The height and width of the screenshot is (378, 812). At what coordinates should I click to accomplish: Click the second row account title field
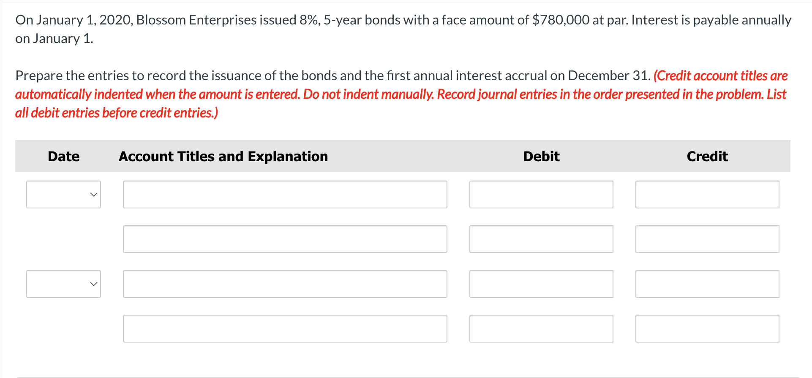(x=285, y=239)
